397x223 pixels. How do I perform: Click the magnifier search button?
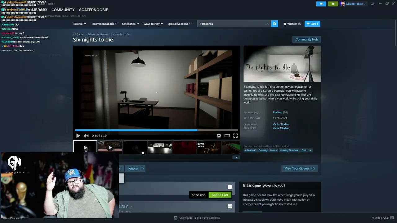pyautogui.click(x=274, y=24)
